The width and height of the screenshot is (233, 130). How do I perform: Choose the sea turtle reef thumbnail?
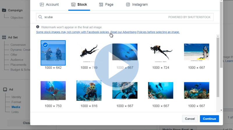[196, 90]
